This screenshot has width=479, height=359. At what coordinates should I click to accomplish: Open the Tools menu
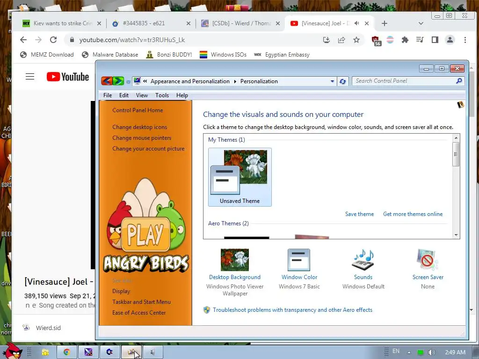click(162, 95)
